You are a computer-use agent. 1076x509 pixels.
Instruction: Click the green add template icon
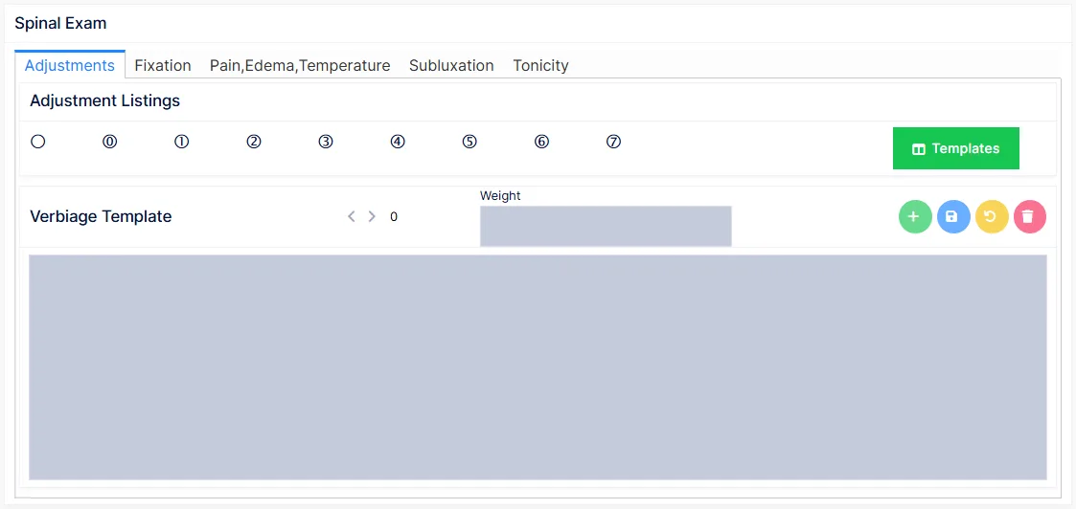(x=915, y=216)
